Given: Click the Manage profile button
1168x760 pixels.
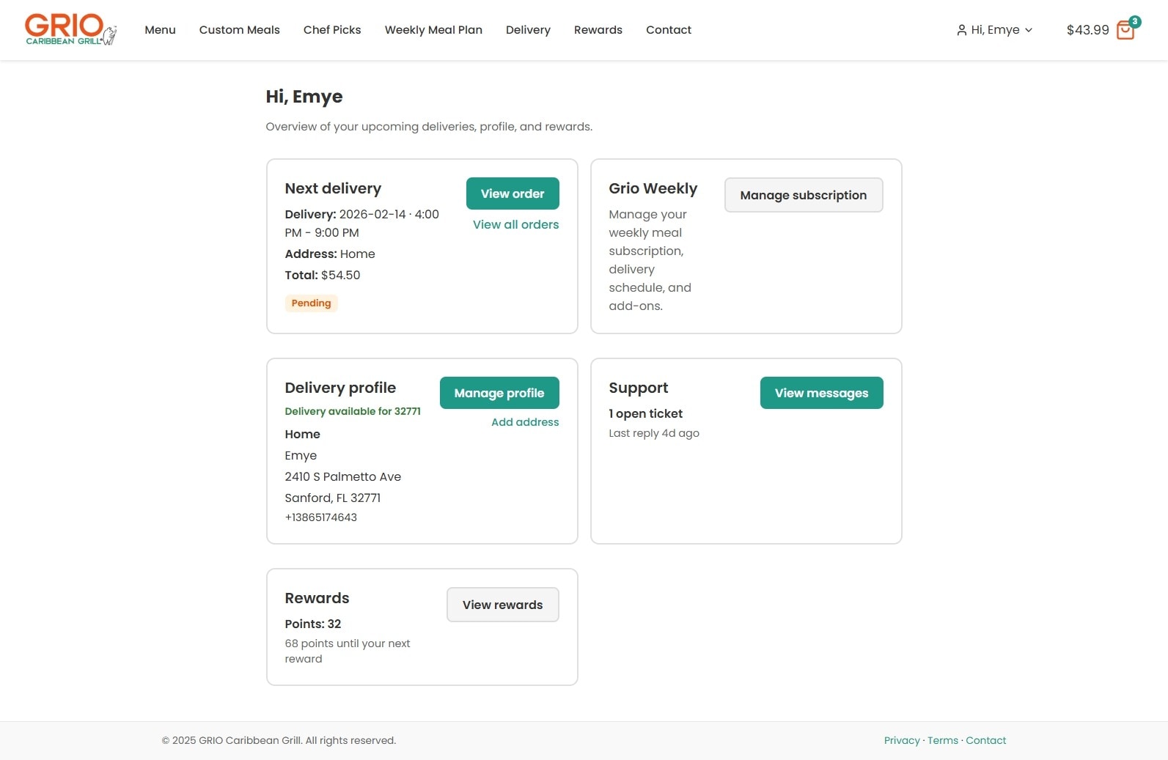Looking at the screenshot, I should click(x=499, y=393).
